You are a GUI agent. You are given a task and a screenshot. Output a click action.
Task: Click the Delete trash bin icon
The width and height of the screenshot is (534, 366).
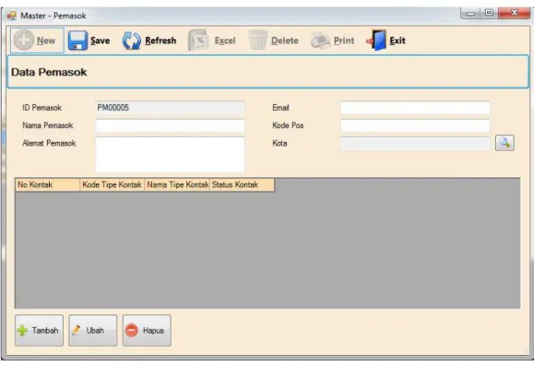tap(257, 41)
